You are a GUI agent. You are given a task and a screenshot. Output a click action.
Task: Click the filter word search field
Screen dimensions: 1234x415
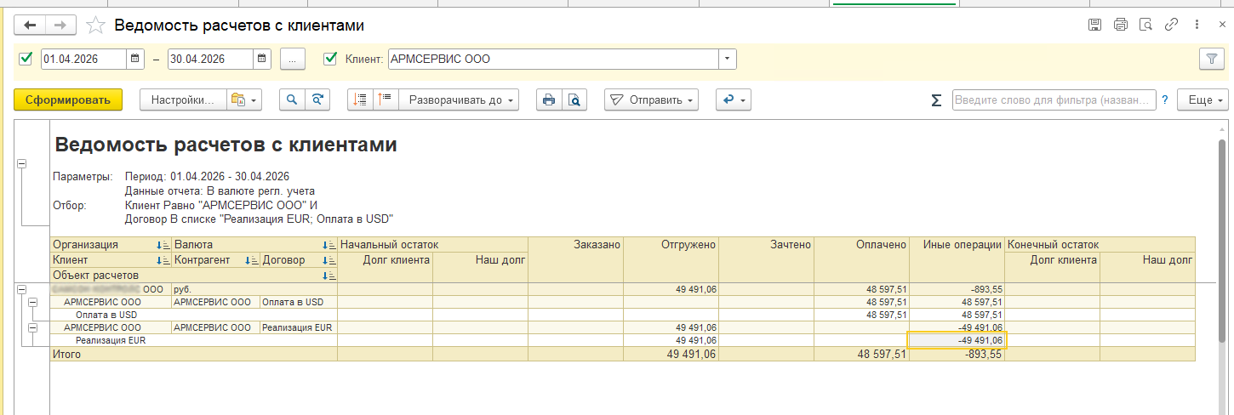point(1054,100)
